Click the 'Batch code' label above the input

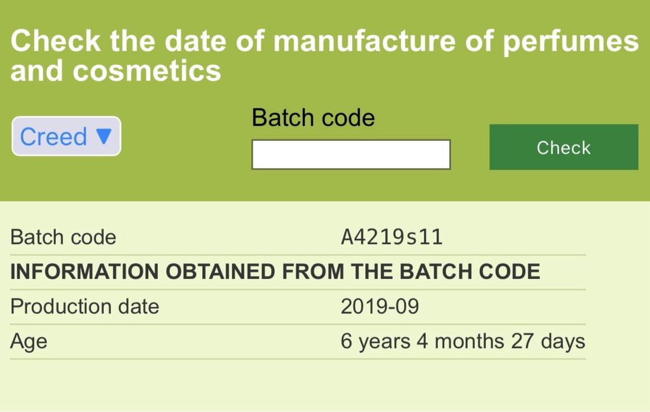pyautogui.click(x=313, y=118)
